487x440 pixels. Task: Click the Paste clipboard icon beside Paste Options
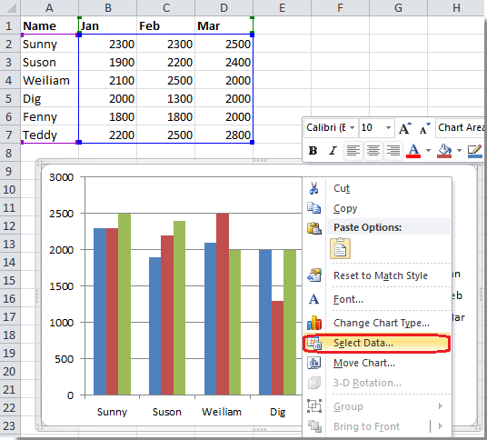[x=314, y=228]
